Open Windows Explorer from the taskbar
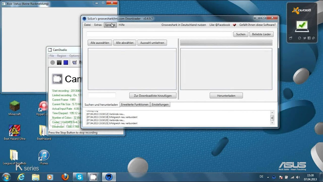 point(36,177)
